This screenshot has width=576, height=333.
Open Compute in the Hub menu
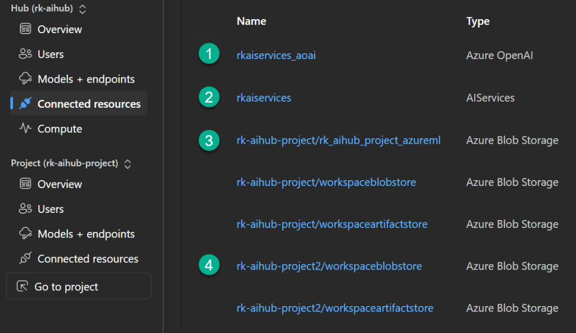[60, 129]
